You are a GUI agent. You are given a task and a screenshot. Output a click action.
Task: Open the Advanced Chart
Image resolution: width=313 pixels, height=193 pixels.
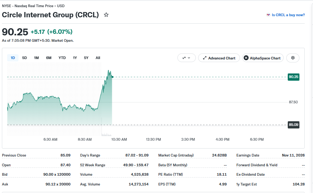219,58
